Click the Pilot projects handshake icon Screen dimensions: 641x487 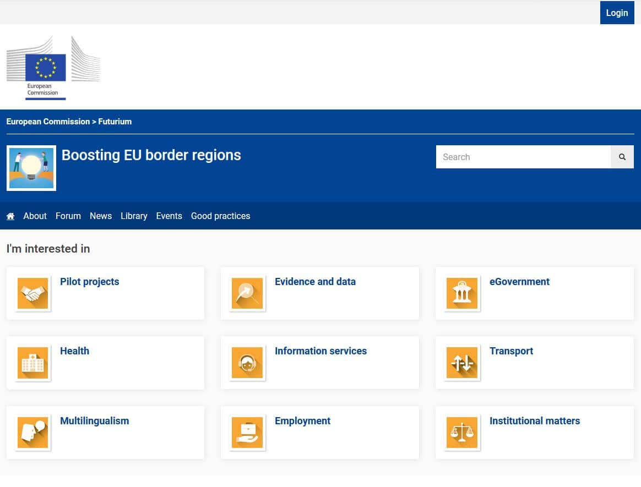click(32, 293)
